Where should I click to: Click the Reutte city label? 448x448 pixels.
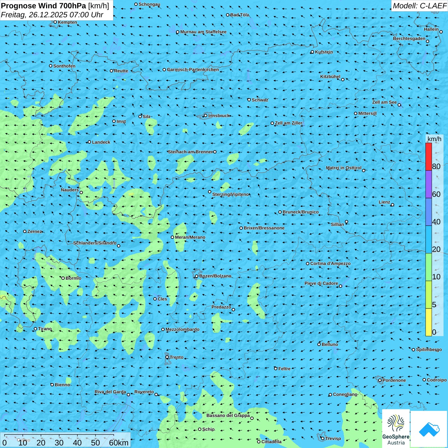click(121, 71)
